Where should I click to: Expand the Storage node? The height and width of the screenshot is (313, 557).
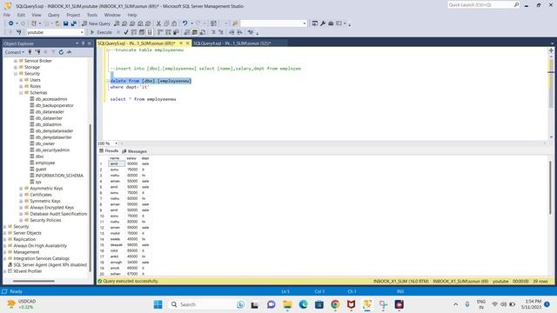[x=16, y=67]
